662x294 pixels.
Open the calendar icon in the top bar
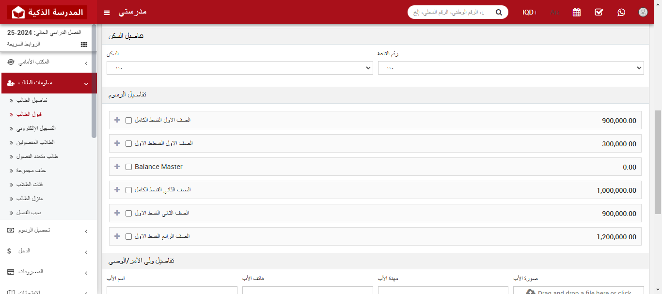click(576, 12)
